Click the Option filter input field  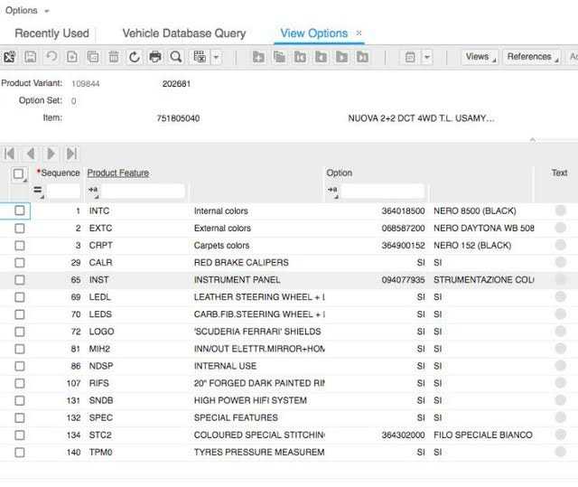(x=382, y=192)
